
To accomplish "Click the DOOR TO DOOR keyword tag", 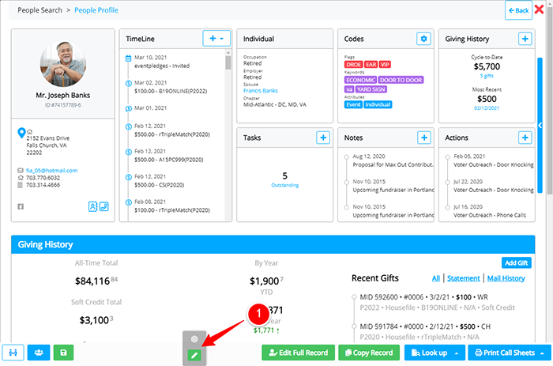I will click(401, 80).
